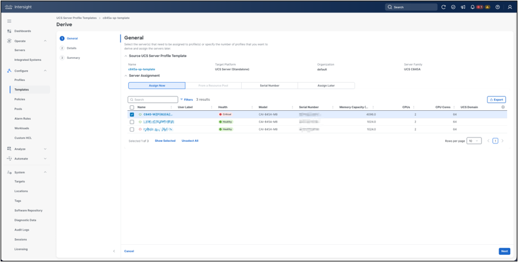Image resolution: width=518 pixels, height=262 pixels.
Task: Click the refresh icon in the top bar
Action: click(x=443, y=7)
